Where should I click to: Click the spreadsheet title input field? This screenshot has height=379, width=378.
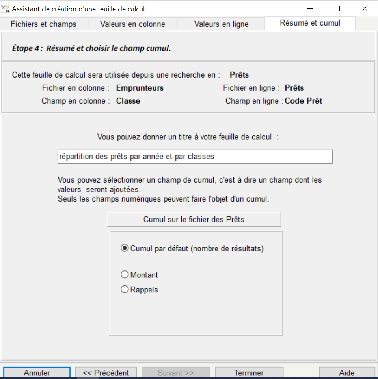(195, 157)
